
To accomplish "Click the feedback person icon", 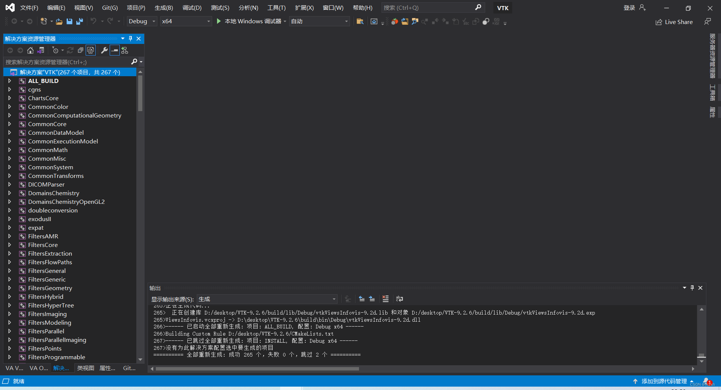I will click(707, 22).
